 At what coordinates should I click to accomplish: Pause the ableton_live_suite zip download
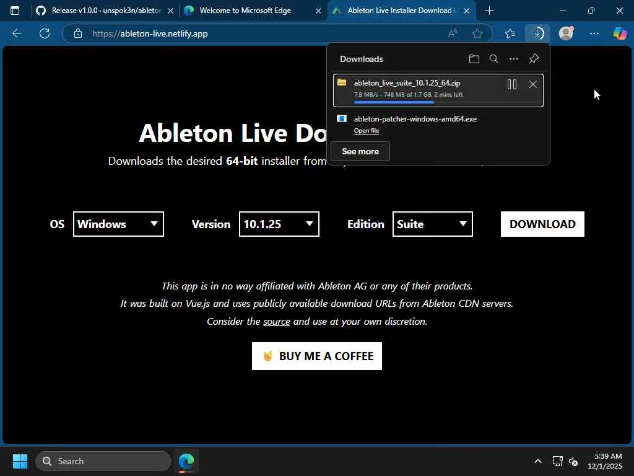(512, 84)
